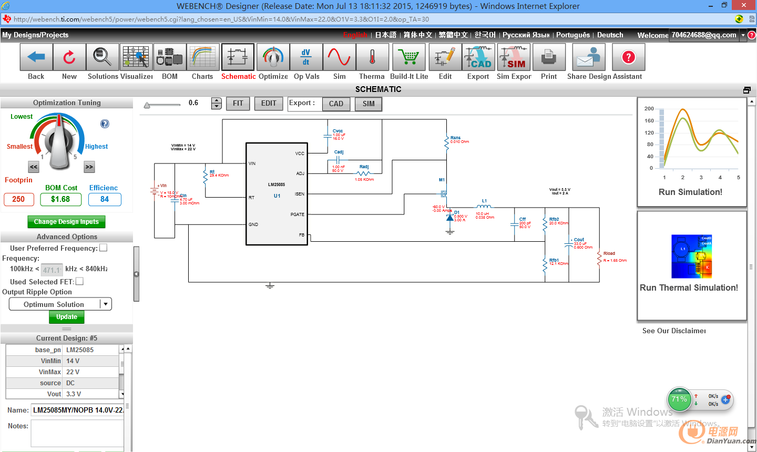Click the Print icon
The width and height of the screenshot is (757, 452).
tap(549, 57)
